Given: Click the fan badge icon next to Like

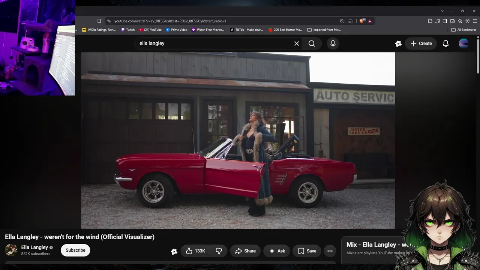Looking at the screenshot, I should click(174, 251).
